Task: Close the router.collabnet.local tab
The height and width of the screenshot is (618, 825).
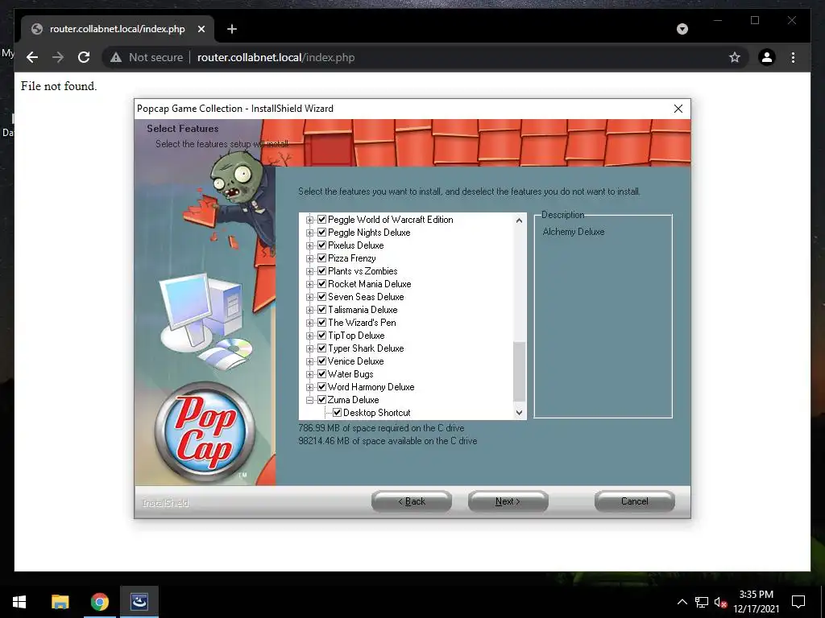Action: tap(201, 29)
